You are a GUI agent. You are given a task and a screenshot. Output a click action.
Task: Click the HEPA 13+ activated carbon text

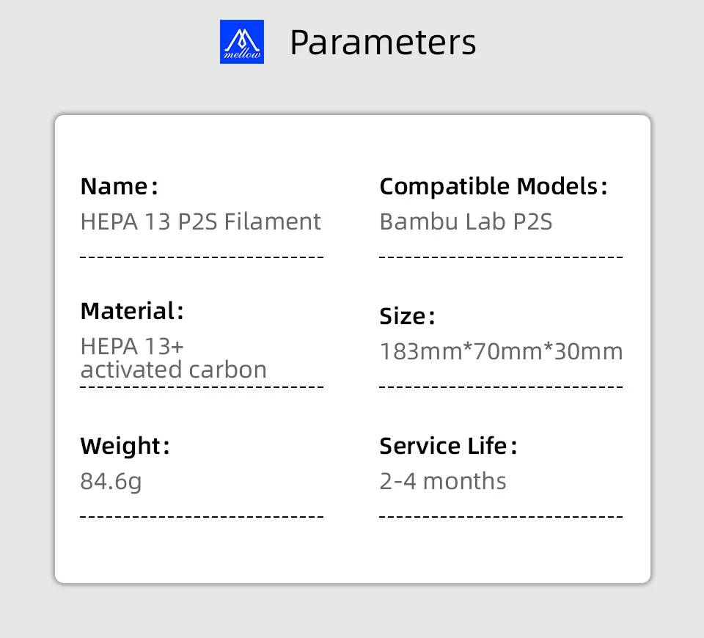[173, 358]
